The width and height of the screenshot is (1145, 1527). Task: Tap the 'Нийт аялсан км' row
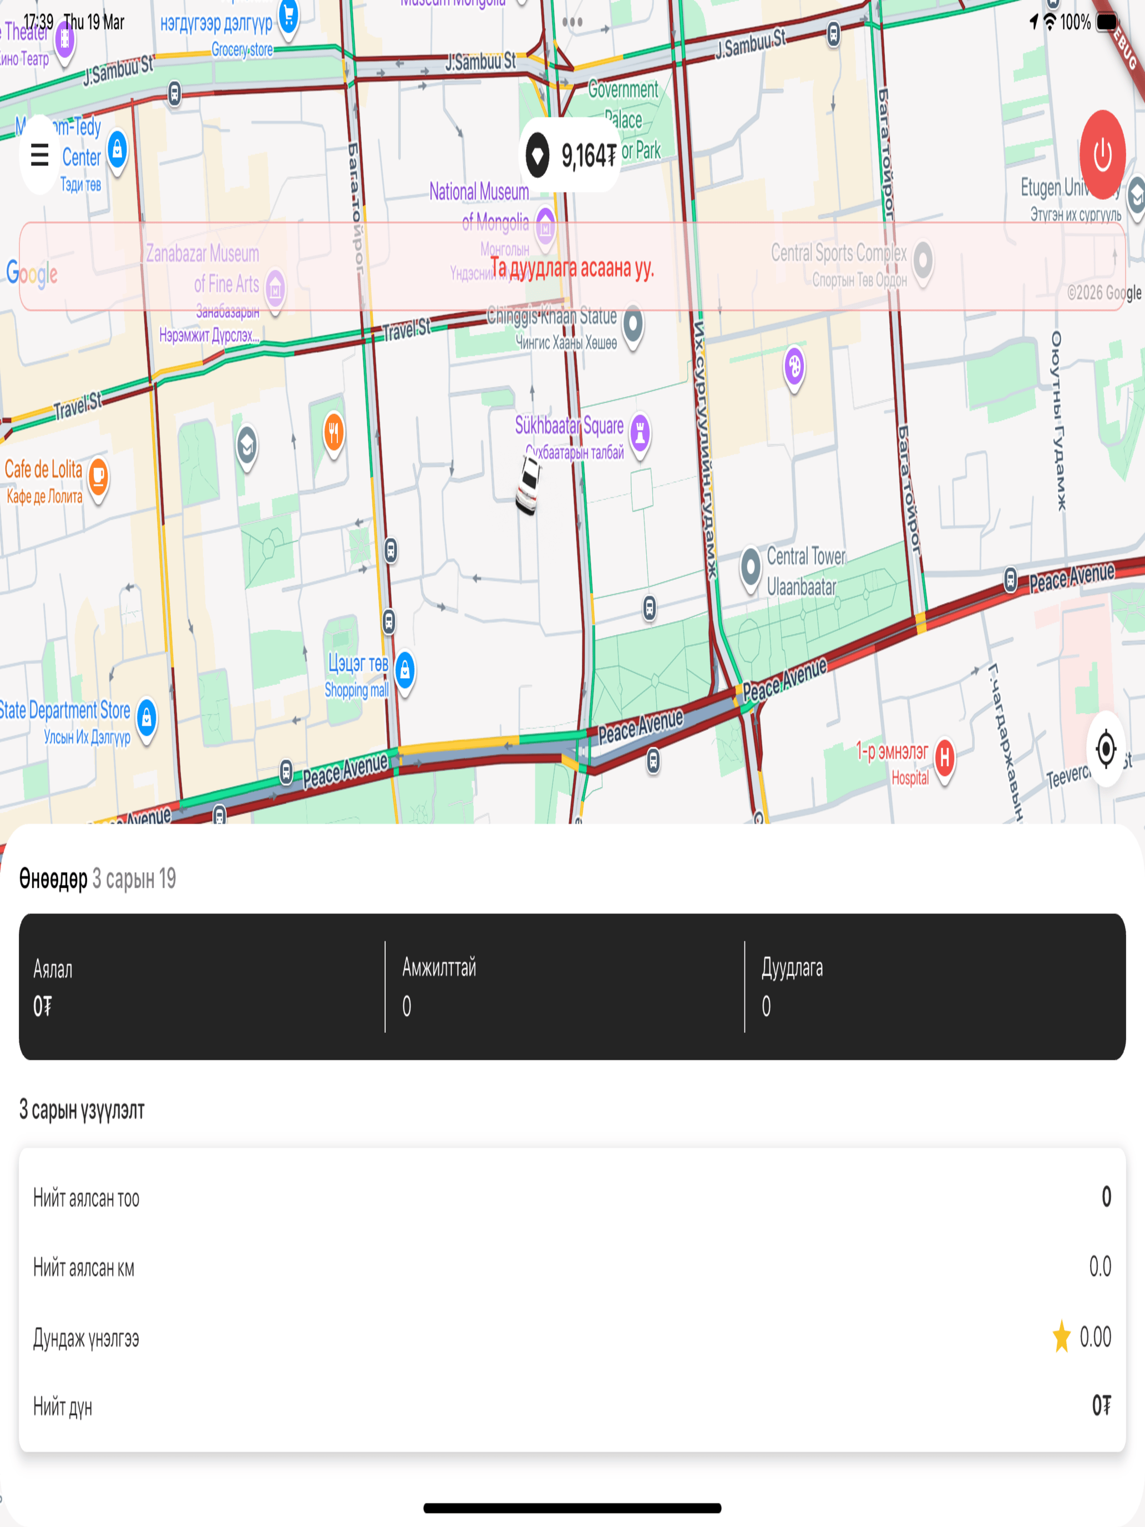(x=572, y=1267)
